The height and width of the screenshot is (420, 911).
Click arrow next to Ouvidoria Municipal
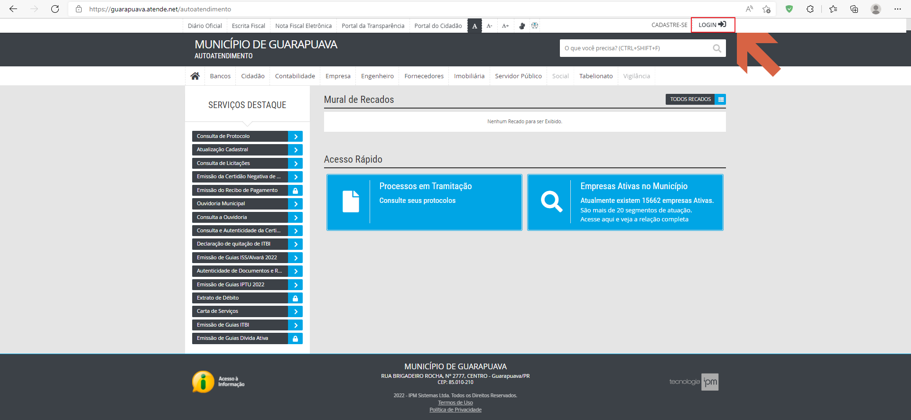pos(295,204)
